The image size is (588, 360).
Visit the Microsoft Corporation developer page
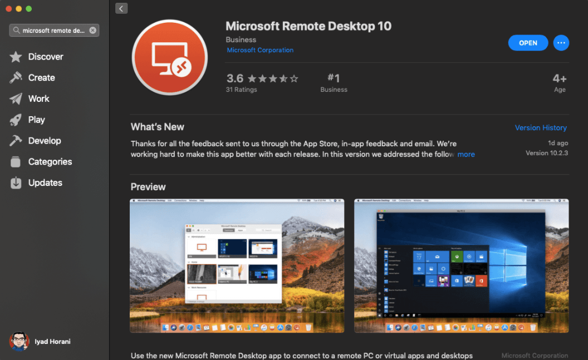coord(260,50)
